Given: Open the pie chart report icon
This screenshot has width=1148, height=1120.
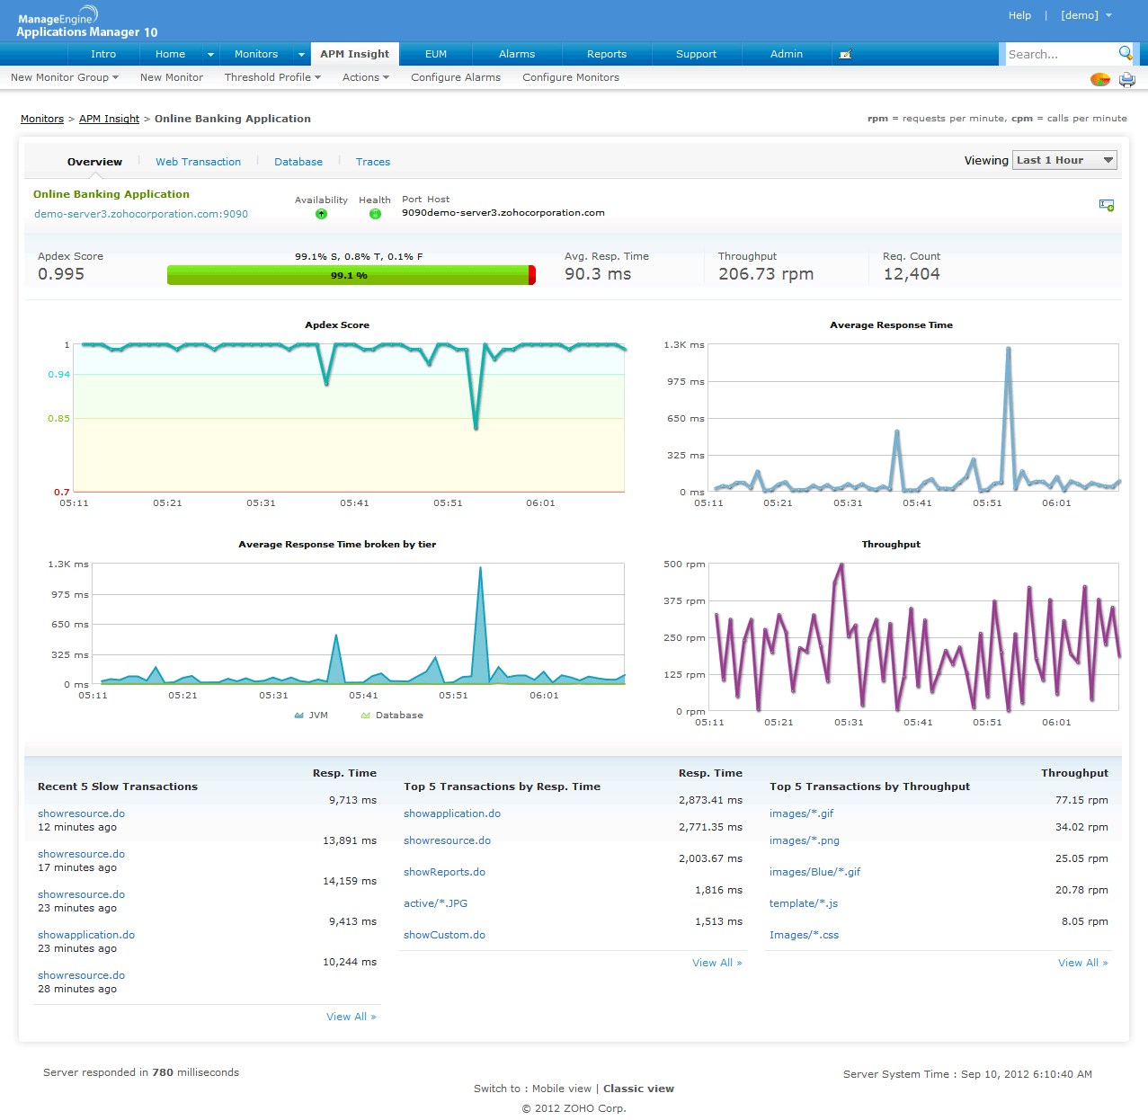Looking at the screenshot, I should click(x=1099, y=79).
